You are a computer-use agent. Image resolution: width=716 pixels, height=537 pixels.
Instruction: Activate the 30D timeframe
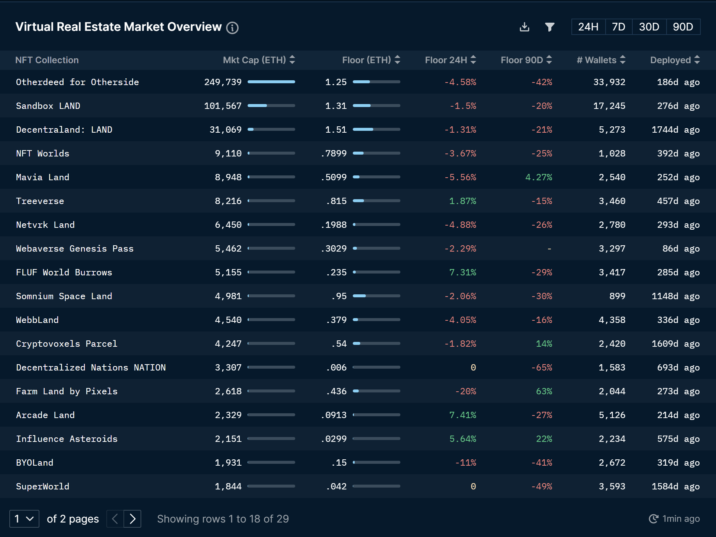649,27
